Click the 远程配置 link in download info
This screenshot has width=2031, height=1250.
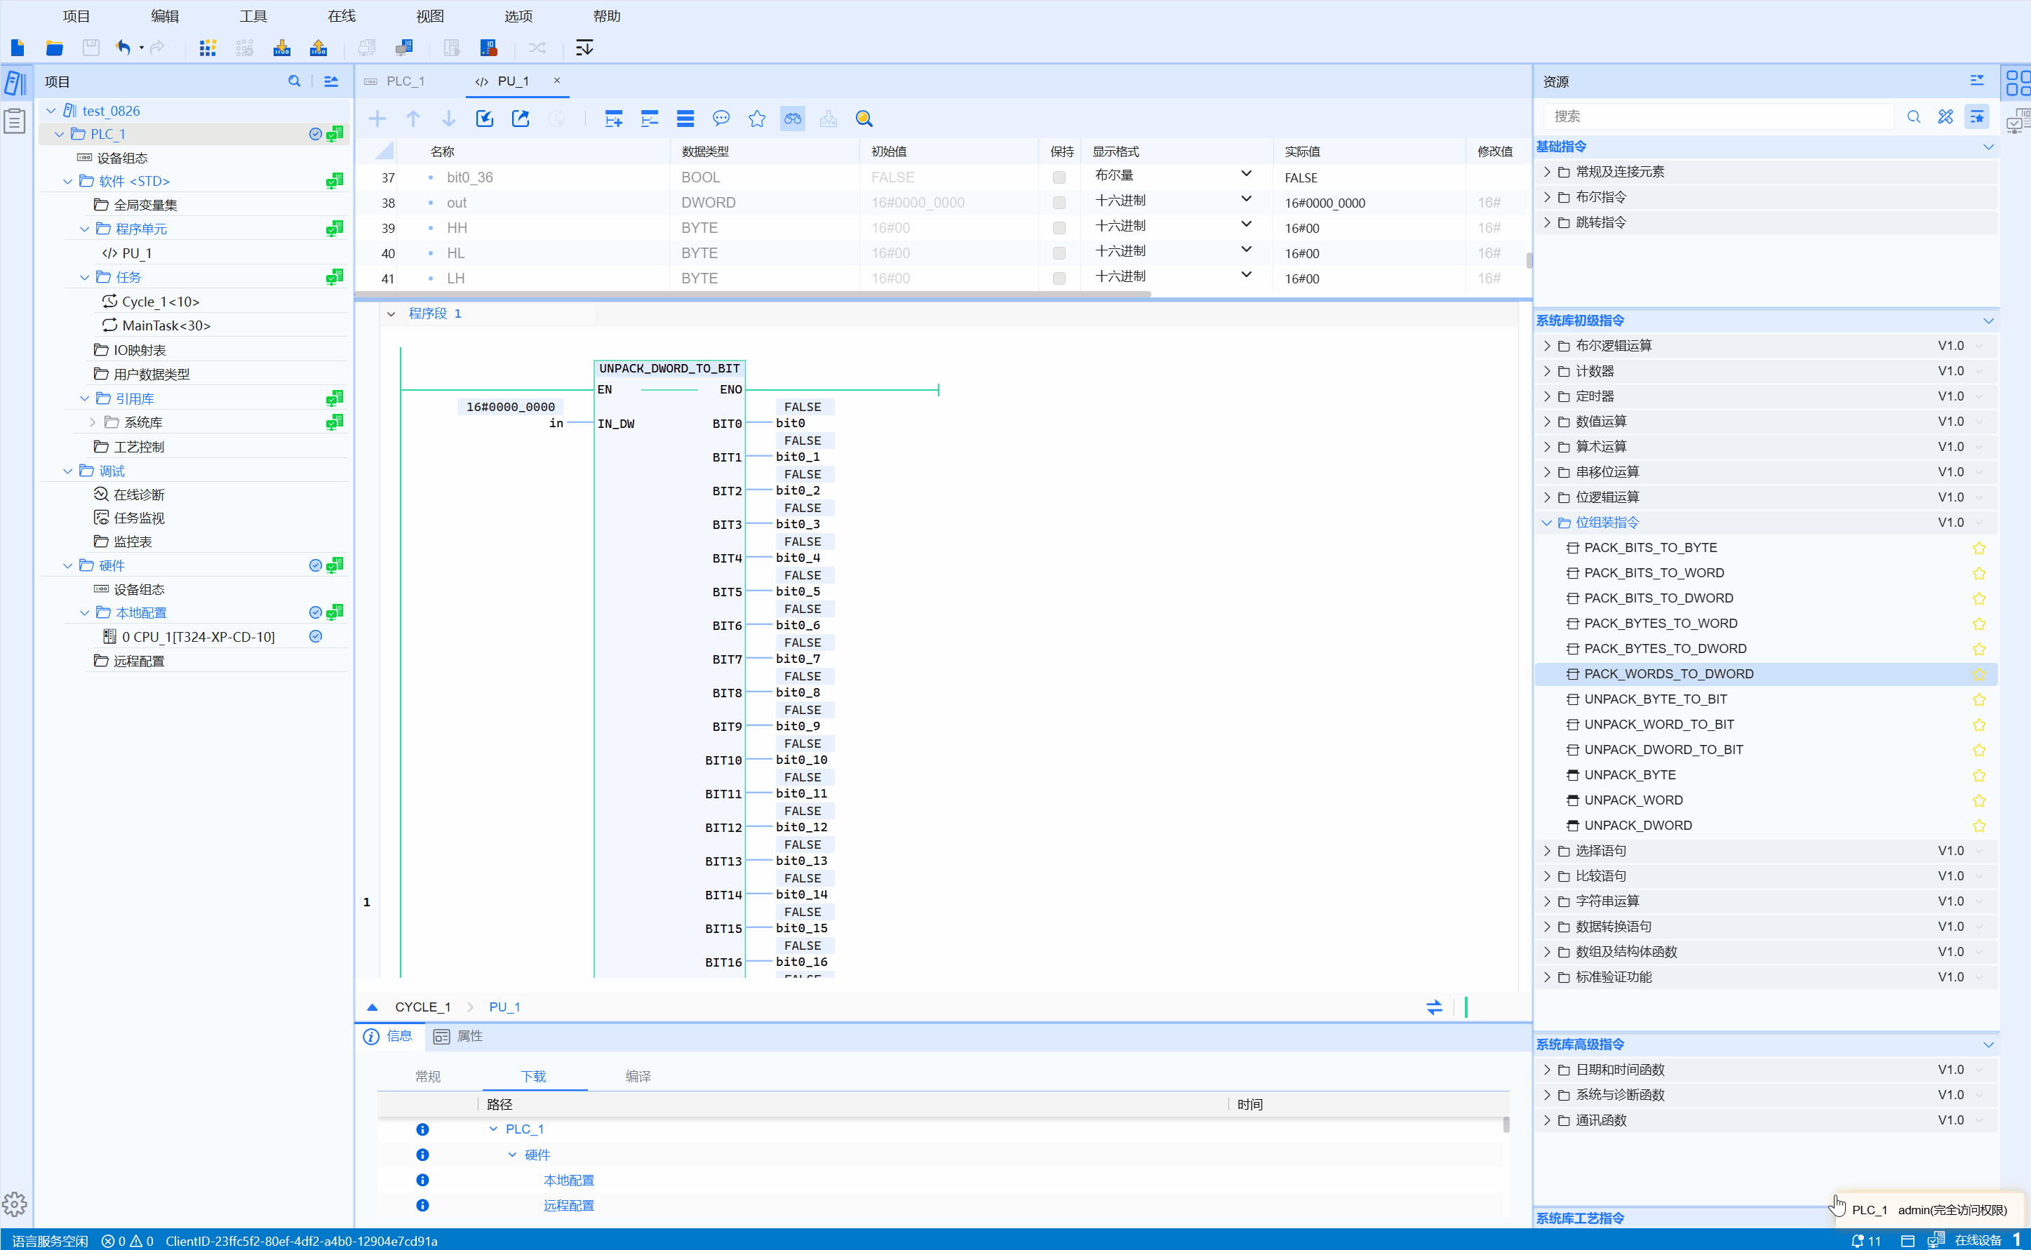[568, 1205]
